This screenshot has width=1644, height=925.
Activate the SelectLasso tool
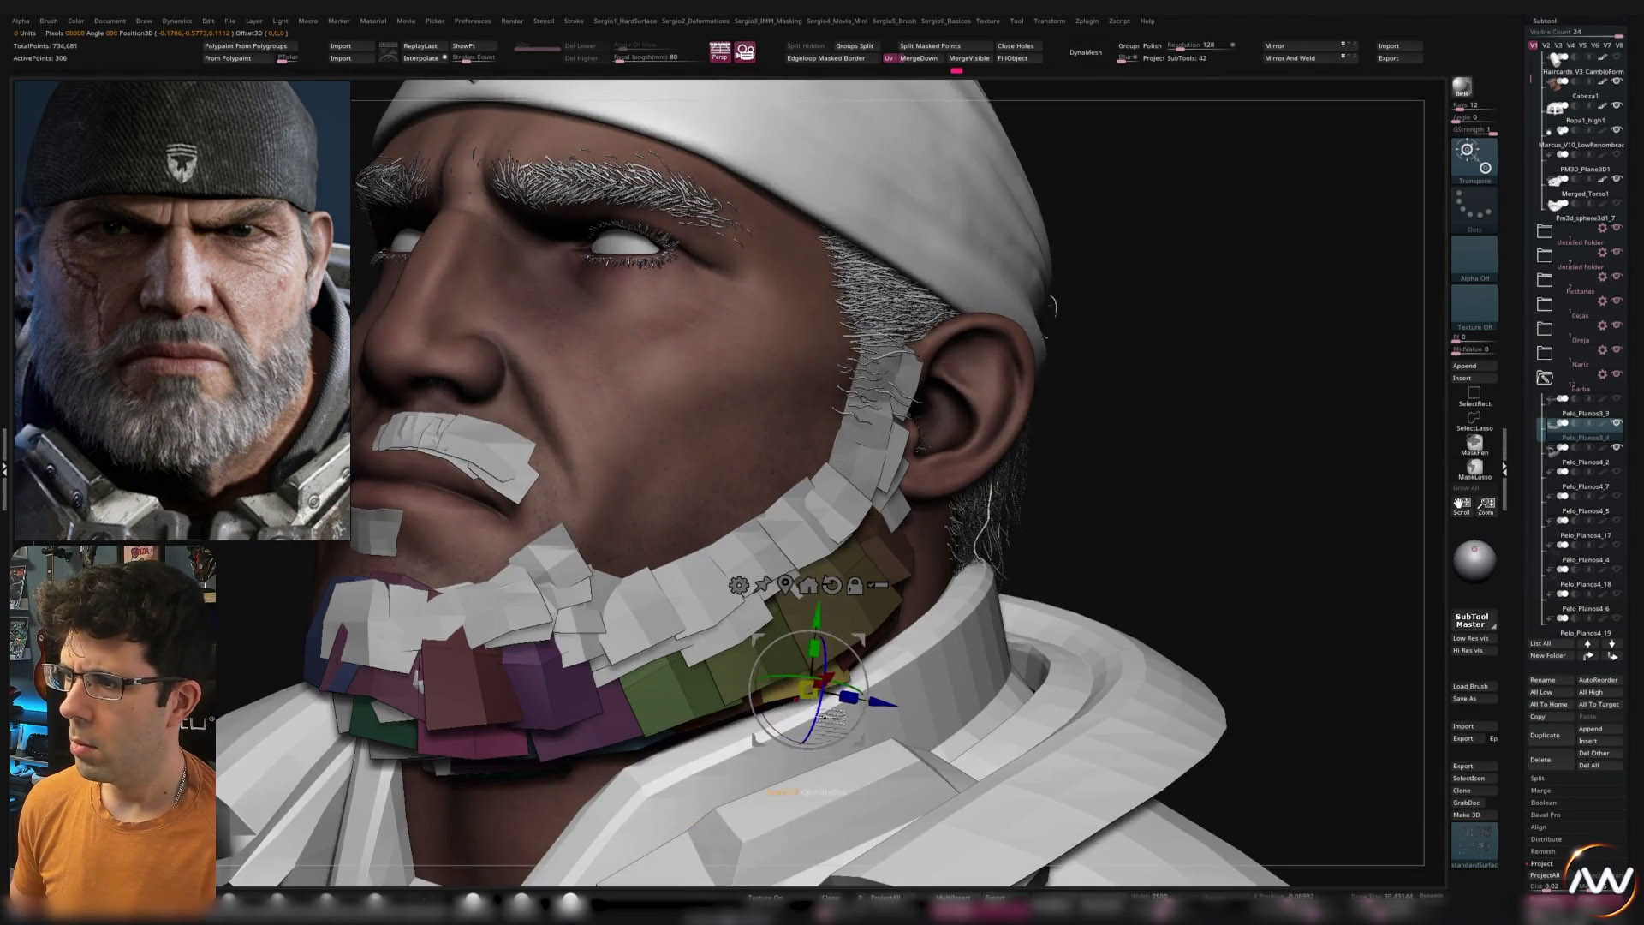[x=1474, y=420]
